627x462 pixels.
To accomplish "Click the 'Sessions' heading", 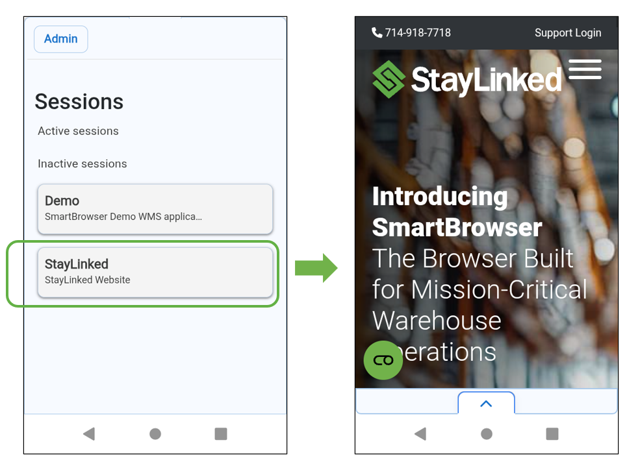I will click(x=79, y=101).
